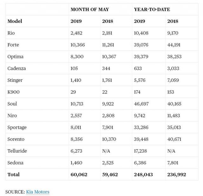Screen dimensions: 203x196
Task: Click the Telluride row label
Action: click(17, 151)
